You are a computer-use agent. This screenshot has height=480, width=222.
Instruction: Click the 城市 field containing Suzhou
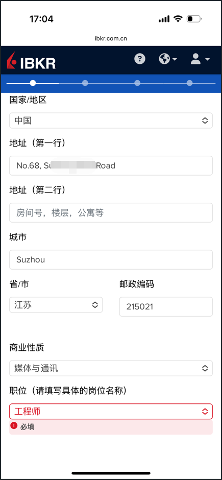pos(111,260)
